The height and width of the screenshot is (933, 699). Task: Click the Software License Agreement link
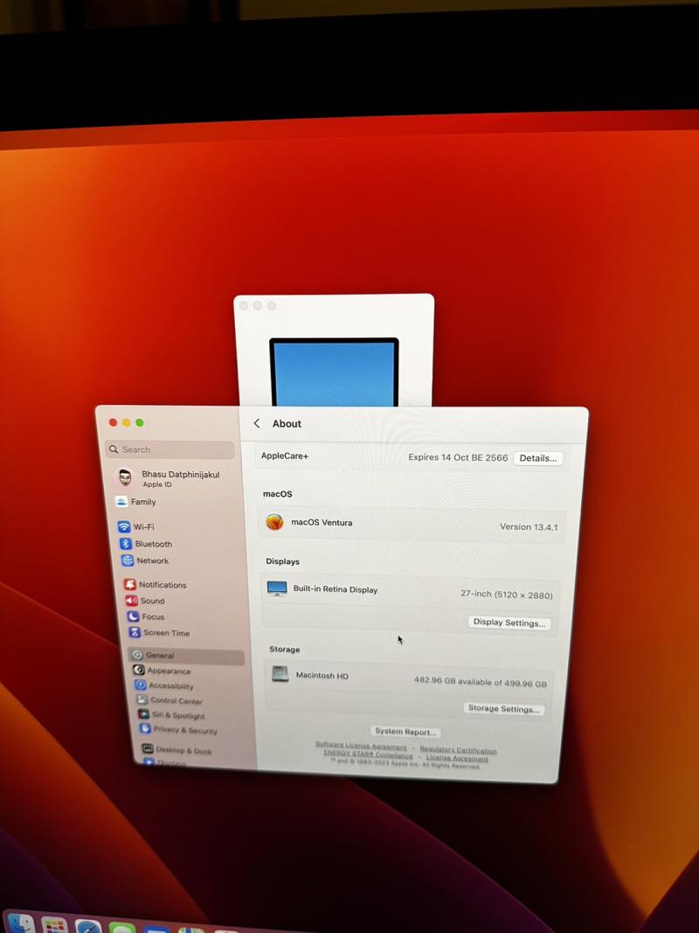[x=361, y=746]
